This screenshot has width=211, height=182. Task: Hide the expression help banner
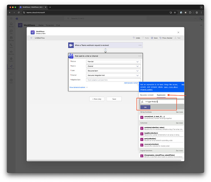point(182,85)
